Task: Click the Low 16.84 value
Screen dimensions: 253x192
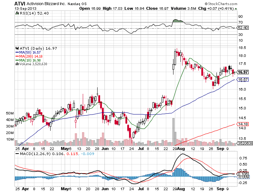Action: tap(134, 8)
